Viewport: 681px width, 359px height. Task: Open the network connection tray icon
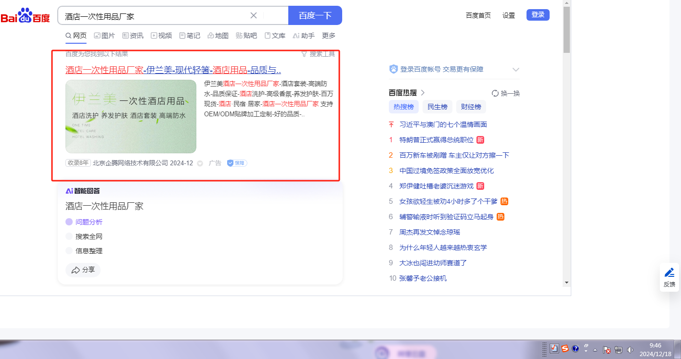pyautogui.click(x=618, y=350)
